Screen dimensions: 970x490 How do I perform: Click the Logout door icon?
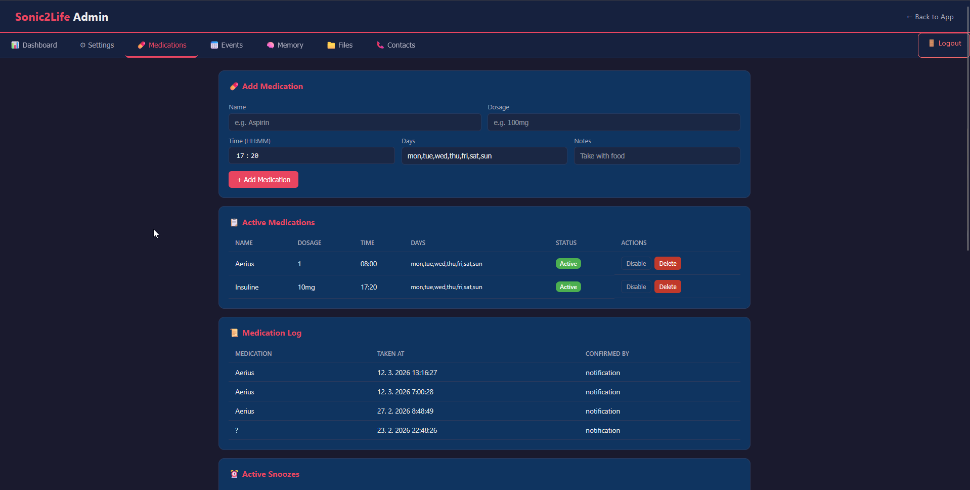coord(932,44)
